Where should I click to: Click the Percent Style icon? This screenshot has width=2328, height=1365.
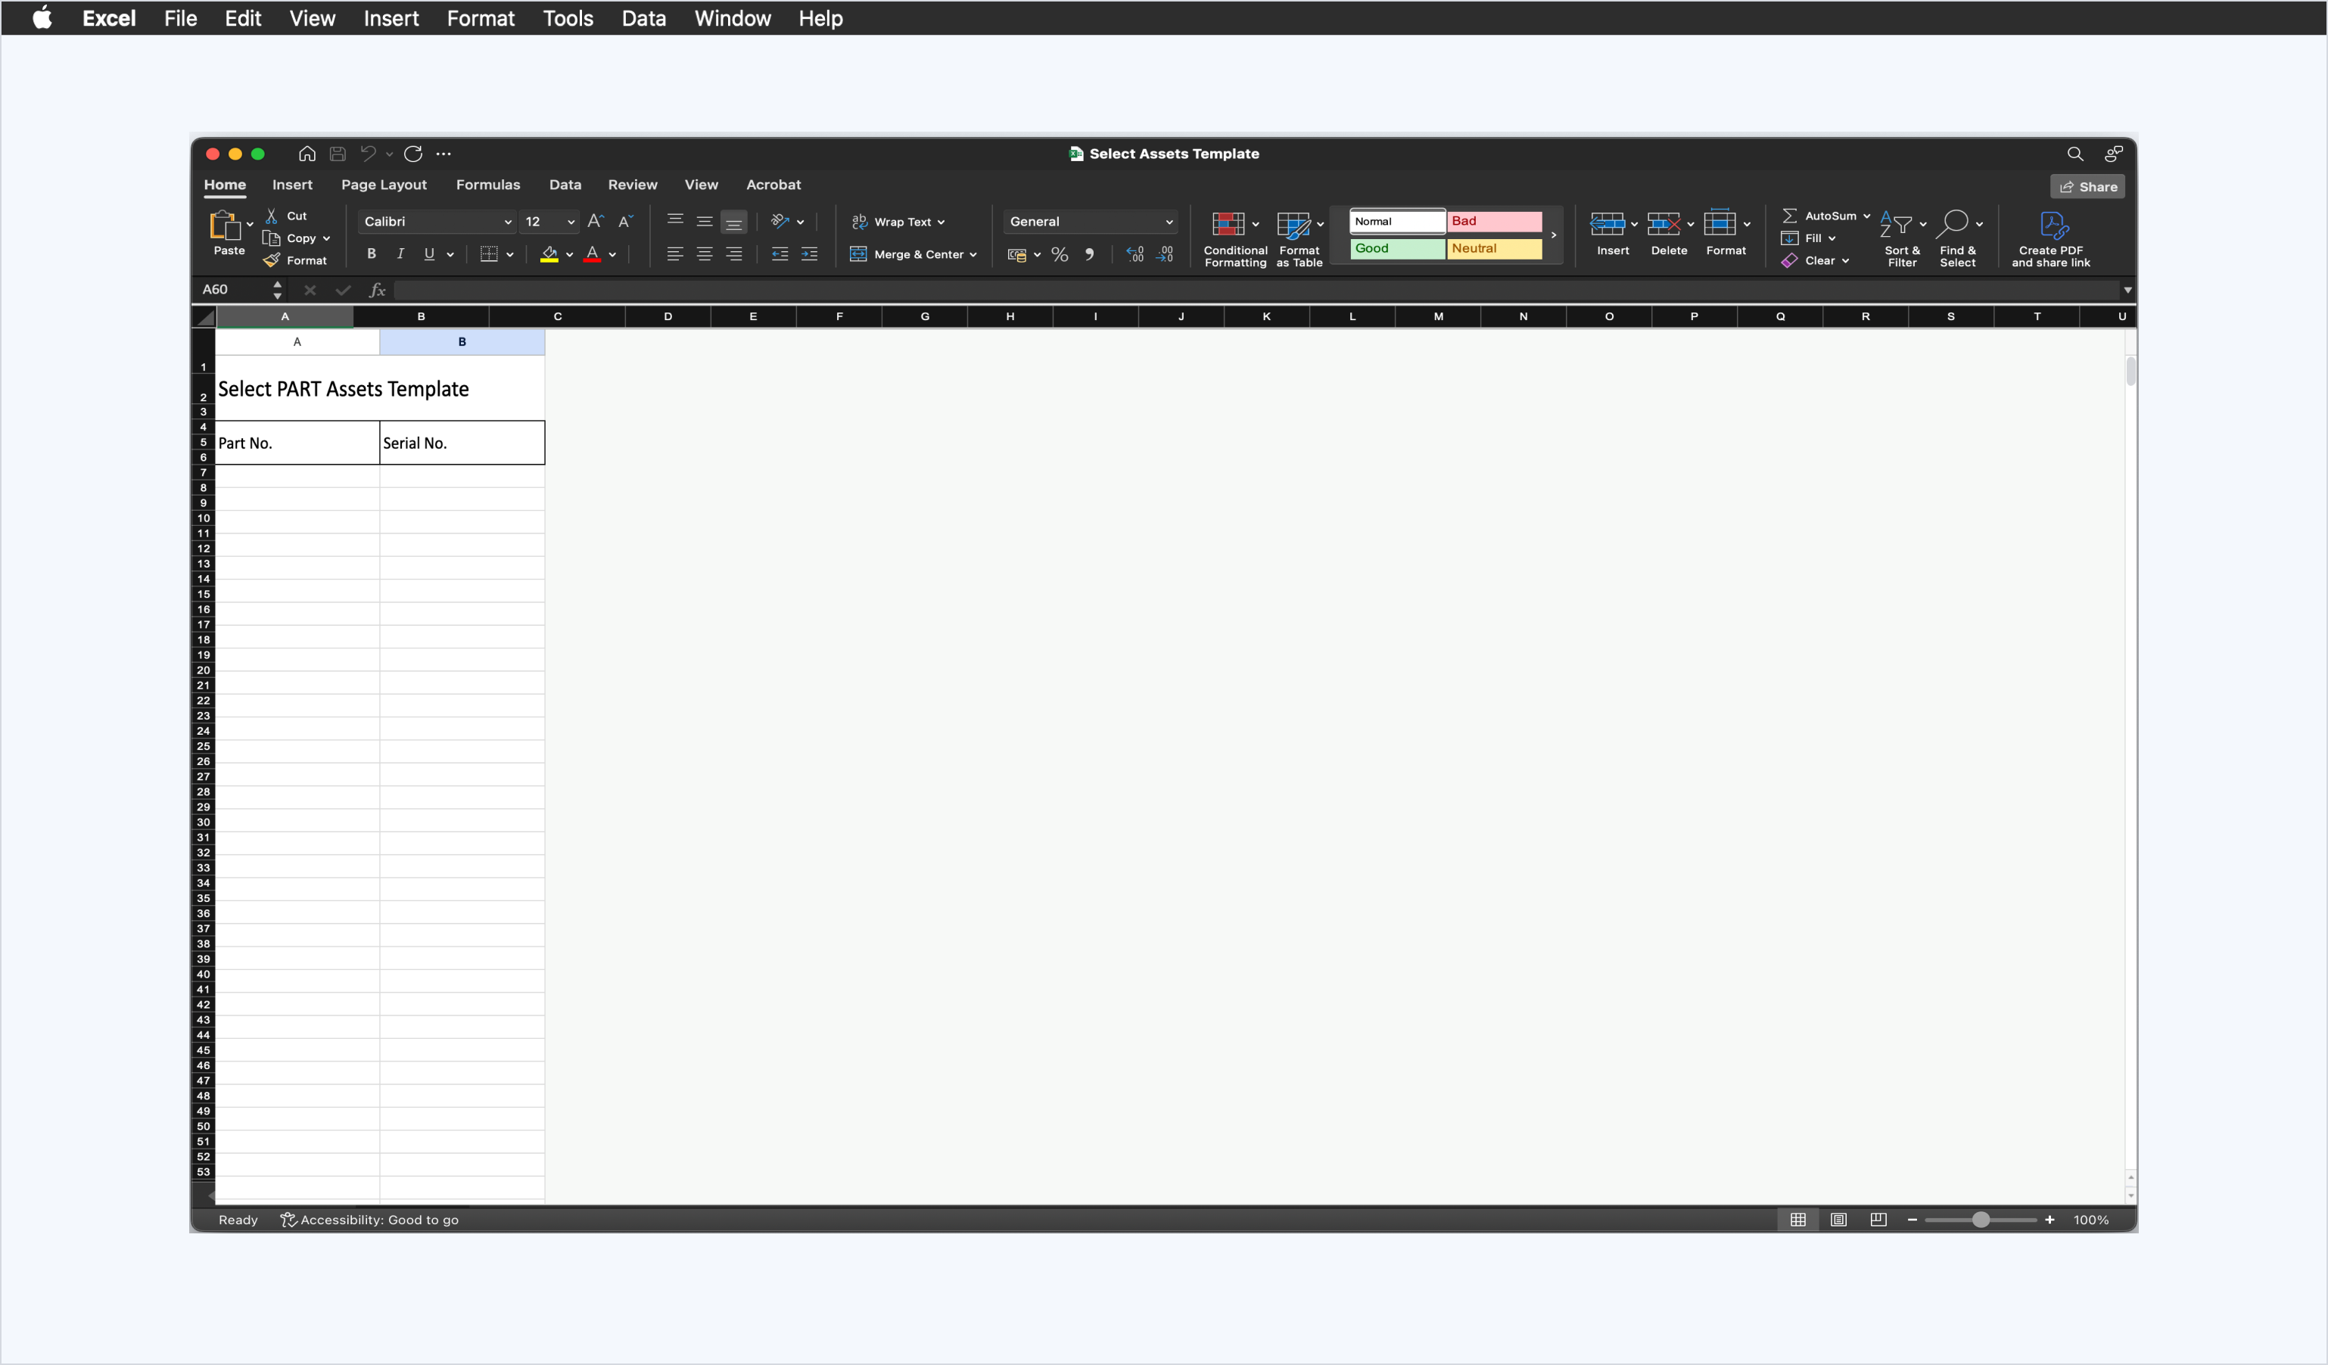tap(1060, 255)
